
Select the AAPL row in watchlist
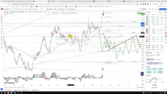(155, 29)
